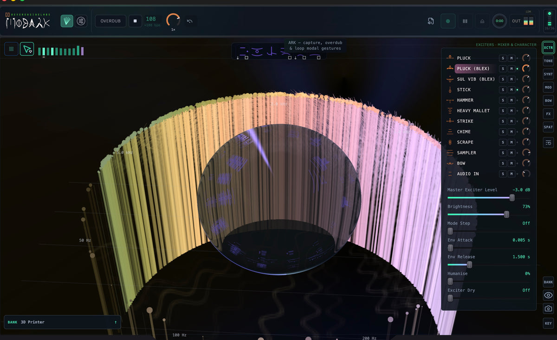Switch to the SYNT tab
The image size is (557, 340).
pyautogui.click(x=548, y=74)
